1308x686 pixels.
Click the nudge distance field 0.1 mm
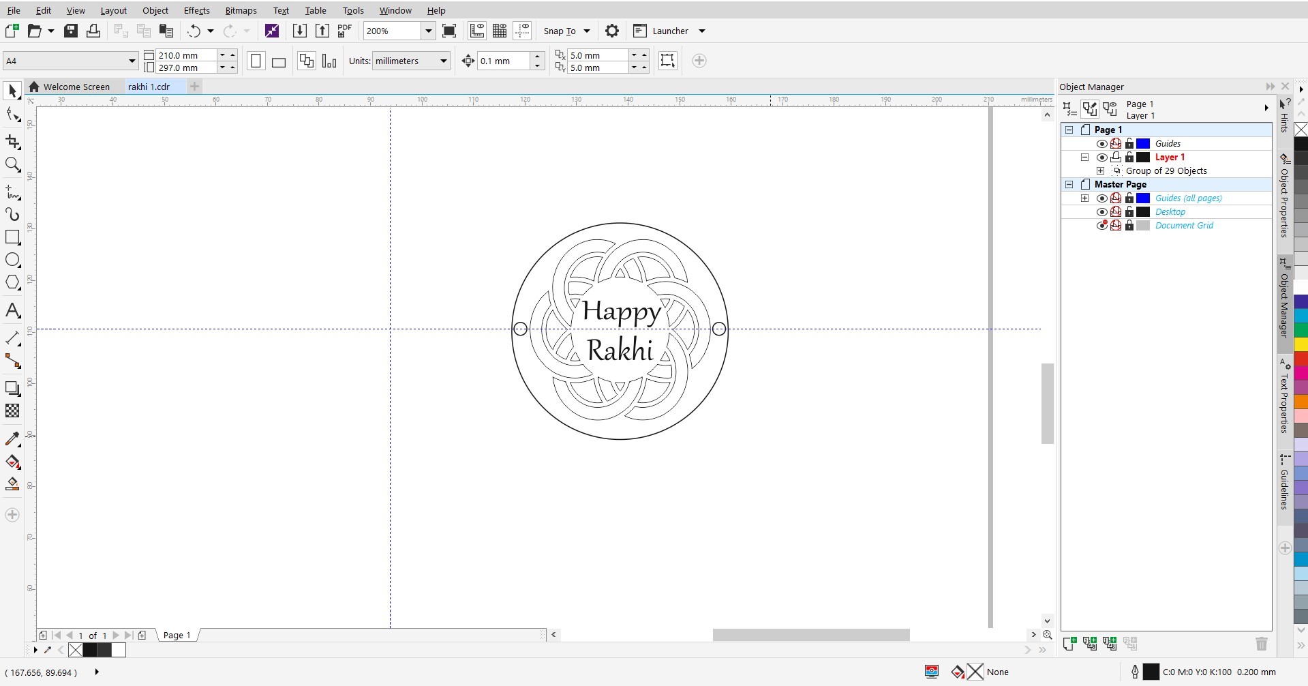point(503,61)
